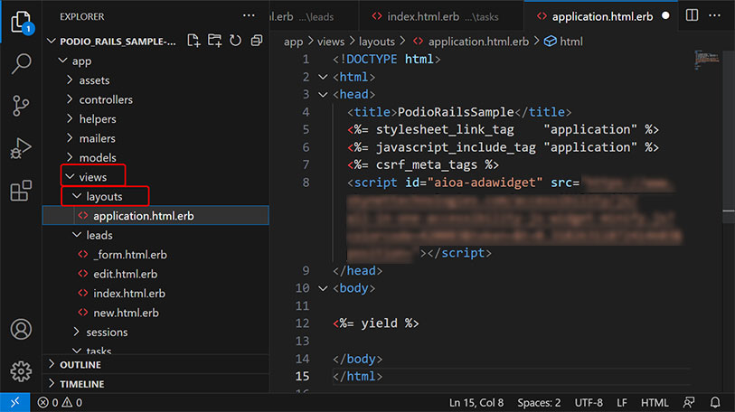Click unsaved dot on application.html.erb tab
Screen dimensions: 735x412
[665, 16]
